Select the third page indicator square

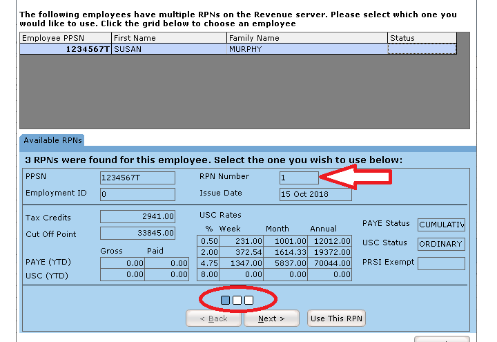tap(248, 300)
